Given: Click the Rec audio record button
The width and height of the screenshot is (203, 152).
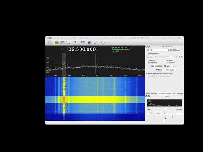Looking at the screenshot, I should click(165, 114).
